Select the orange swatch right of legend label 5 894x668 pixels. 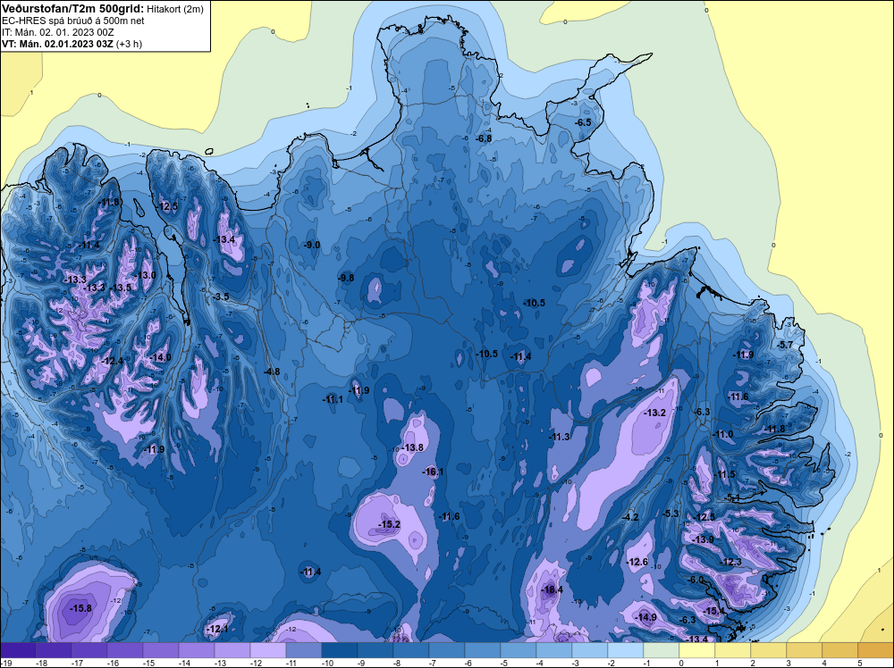[876, 650]
